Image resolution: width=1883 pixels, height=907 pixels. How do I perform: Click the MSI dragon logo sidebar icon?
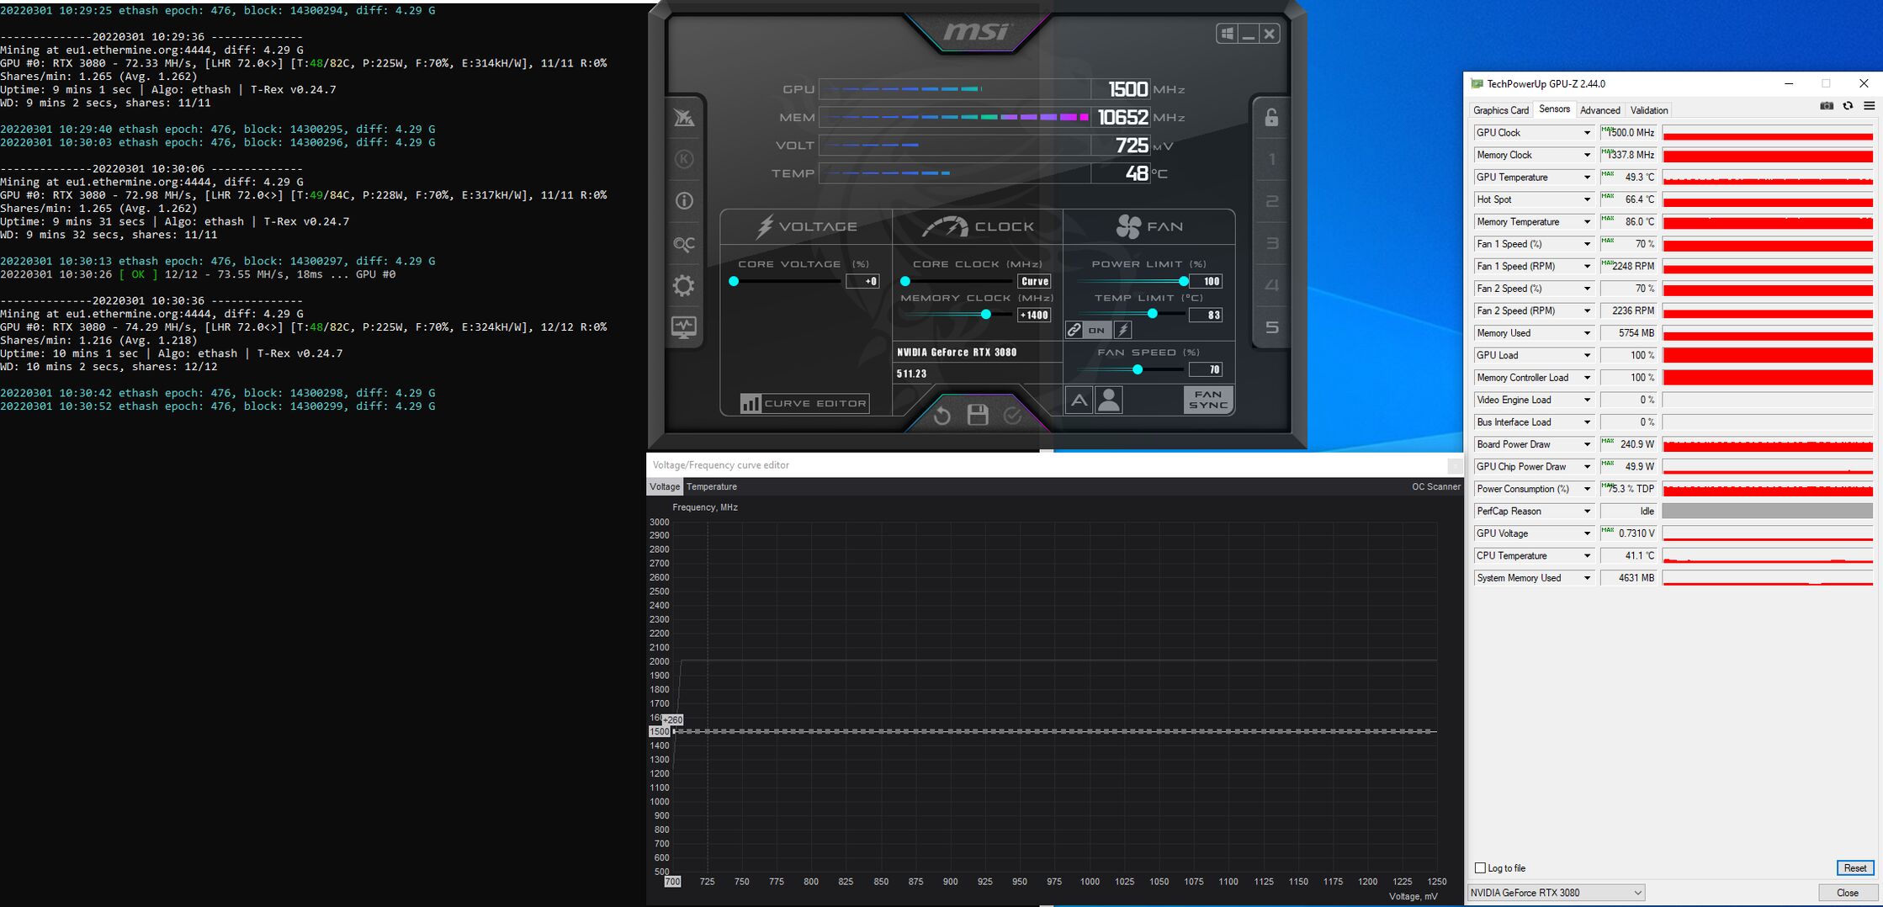click(x=684, y=118)
